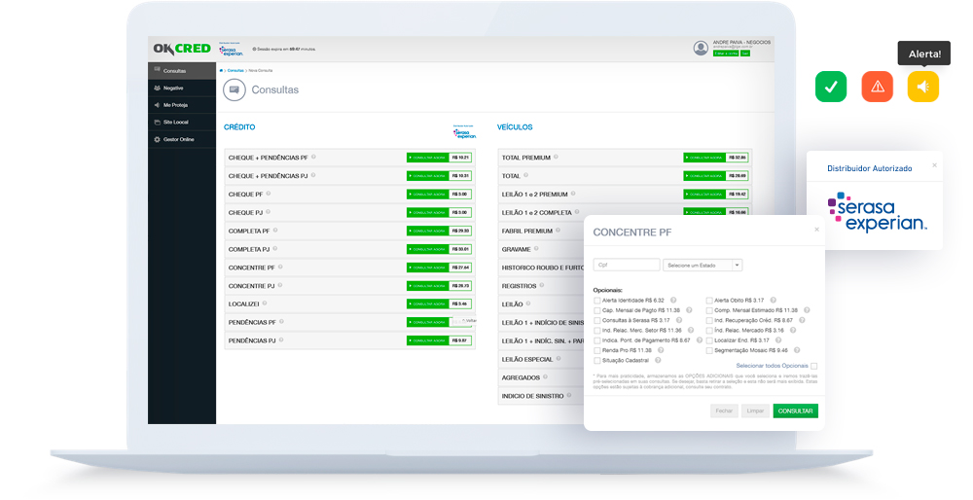Click the info icon next to AGREGADOS
The height and width of the screenshot is (500, 973).
tap(546, 376)
